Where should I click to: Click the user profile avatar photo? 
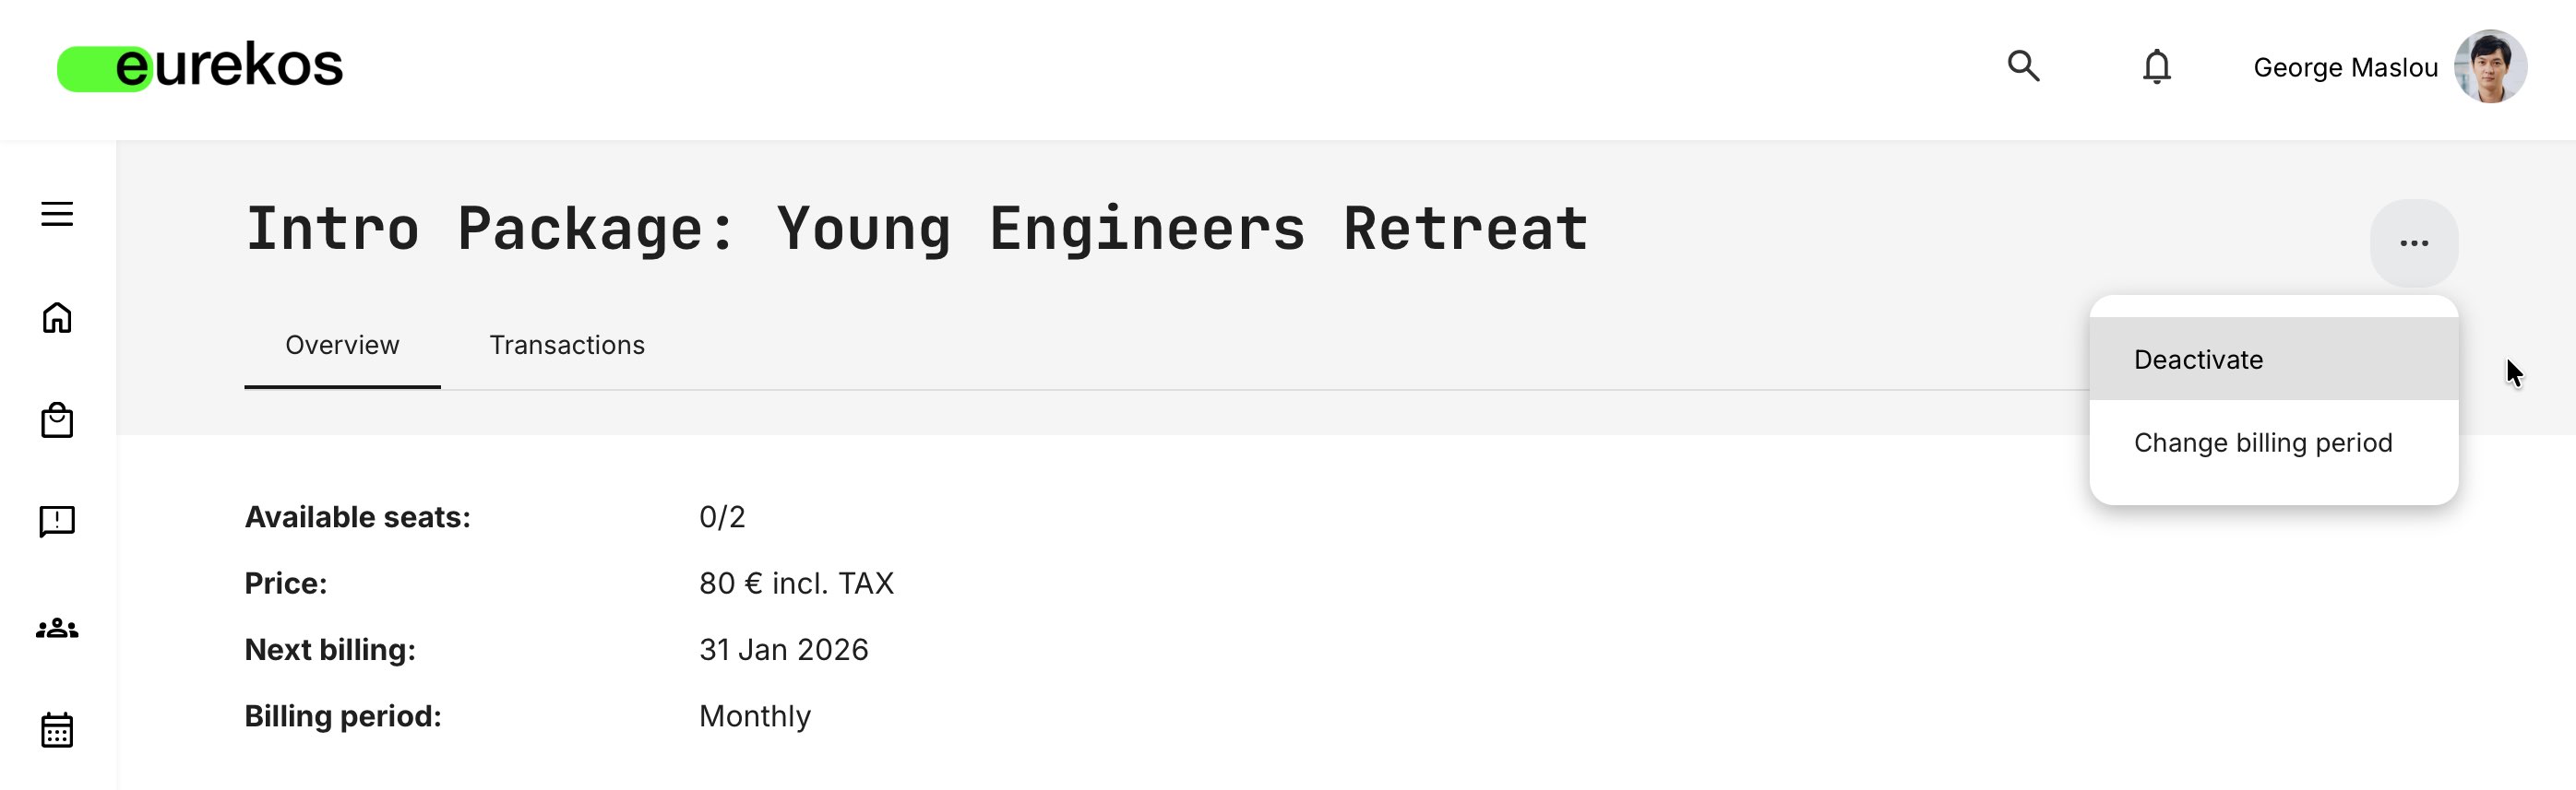coord(2490,66)
